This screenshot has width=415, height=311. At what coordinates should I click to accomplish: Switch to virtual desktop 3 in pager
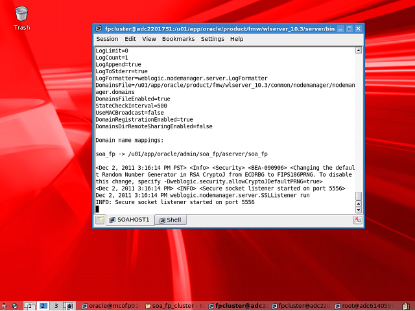coord(56,306)
